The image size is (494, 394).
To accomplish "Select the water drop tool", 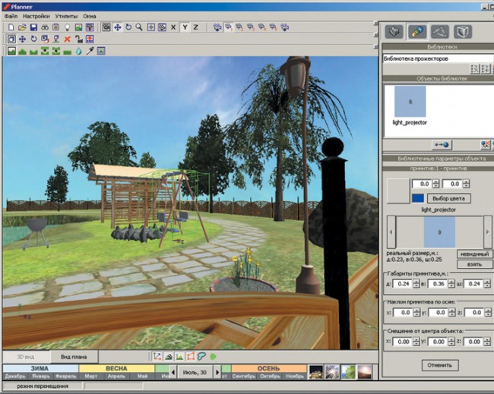I will click(x=78, y=51).
